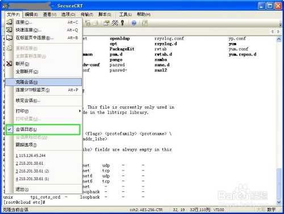Click the toolbar overflow arrow at far right
This screenshot has height=214, width=284.
pos(281,24)
